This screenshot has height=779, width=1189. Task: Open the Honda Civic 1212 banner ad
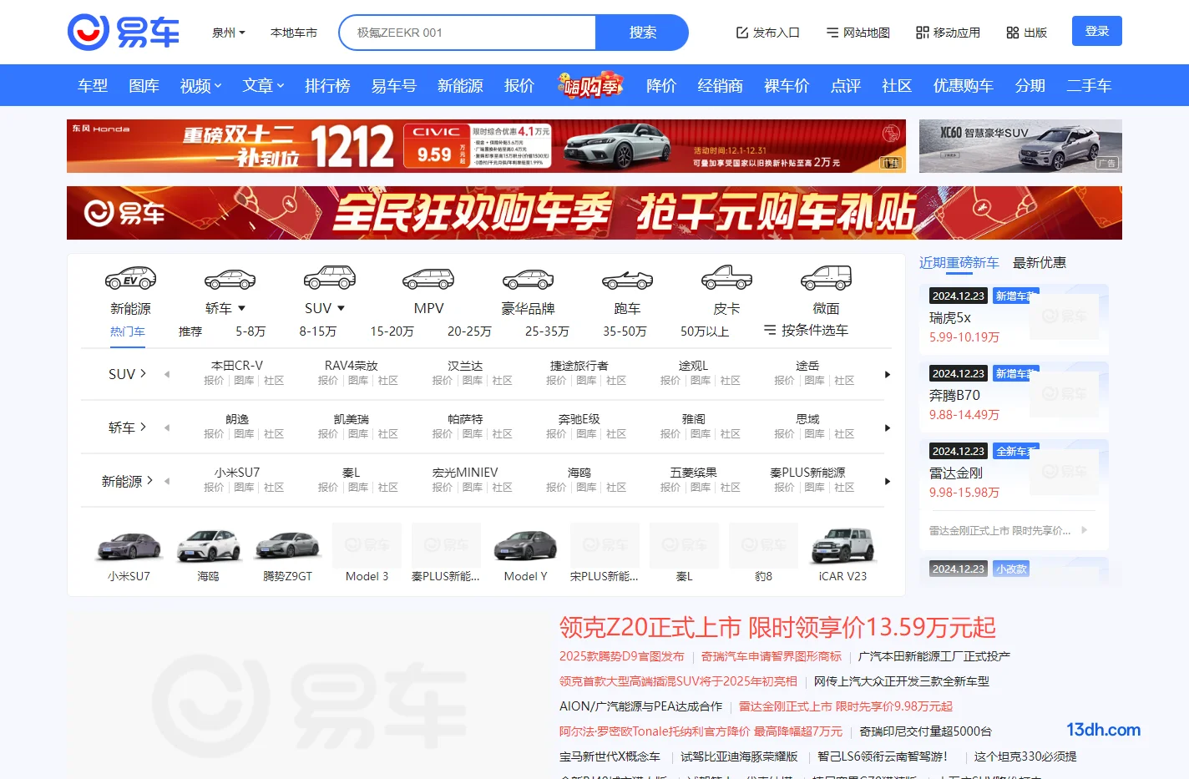(486, 146)
